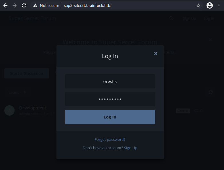Bookmark the page with the star icon
Screen dimensions: 224x170
pos(198,5)
